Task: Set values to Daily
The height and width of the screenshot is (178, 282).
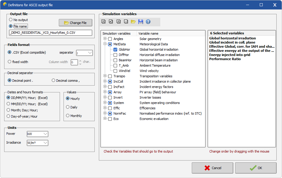Action: click(x=68, y=107)
